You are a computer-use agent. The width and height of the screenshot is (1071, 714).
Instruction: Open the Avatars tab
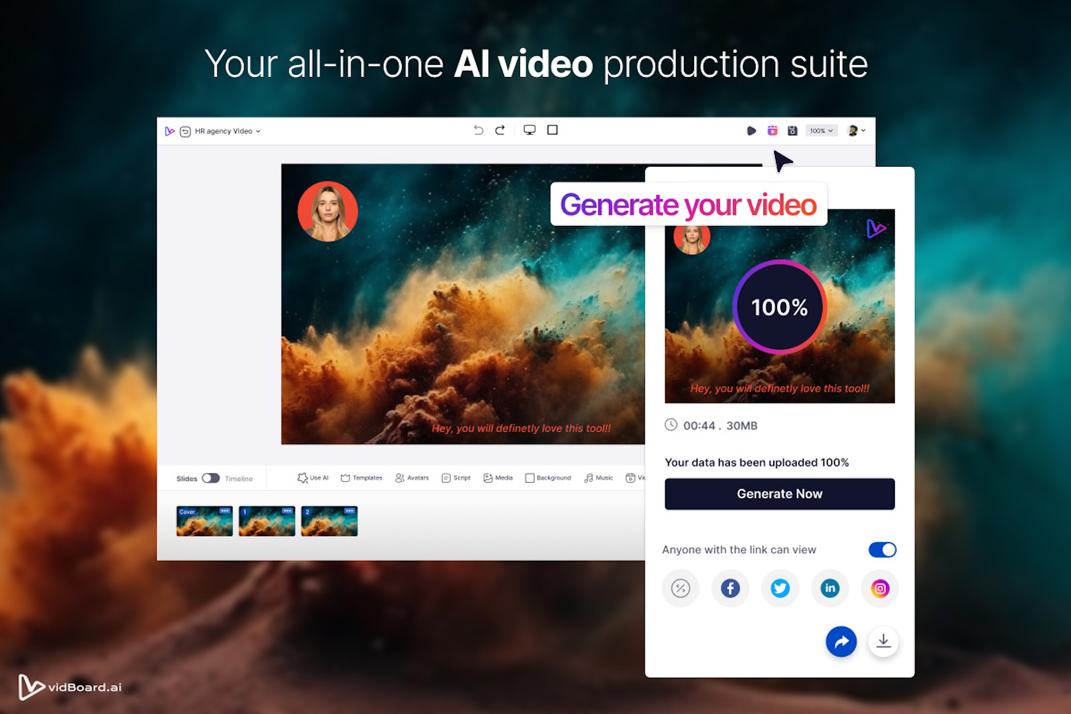412,478
